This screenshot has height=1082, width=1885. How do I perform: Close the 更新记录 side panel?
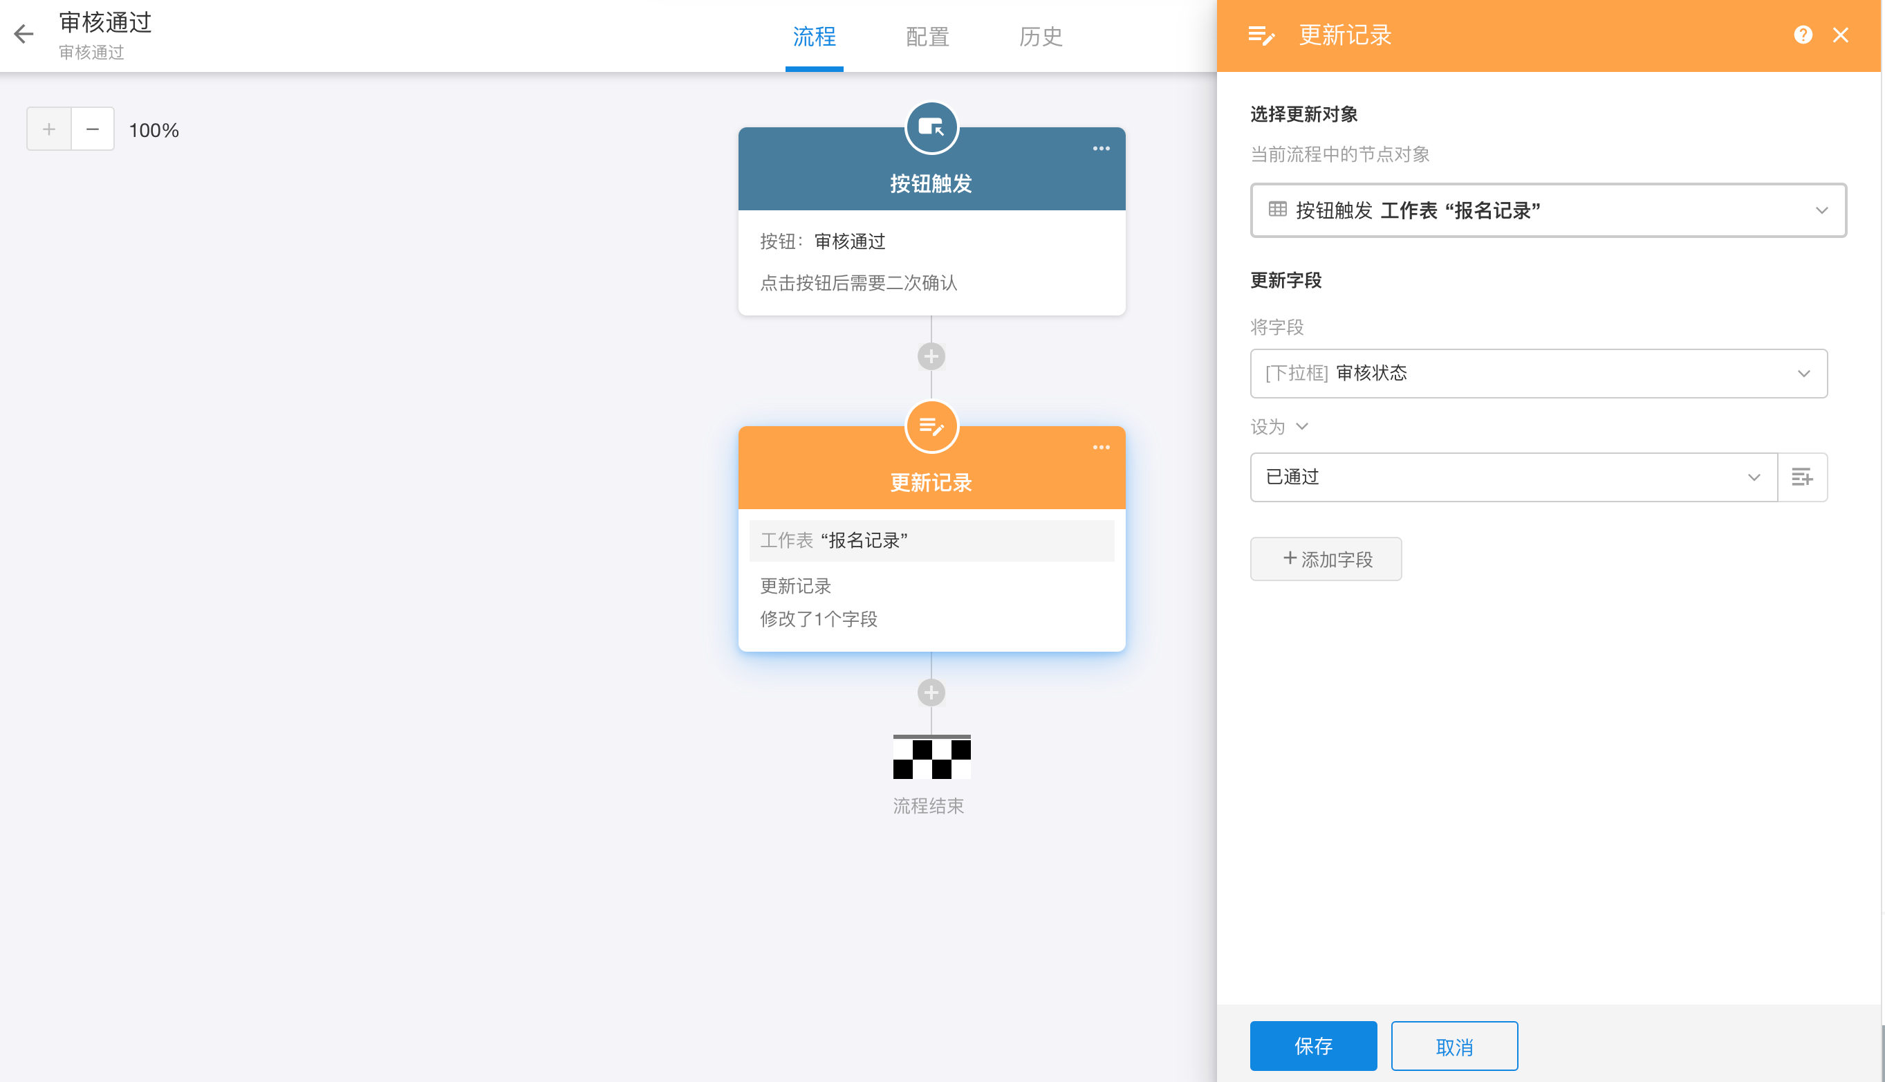click(x=1839, y=35)
